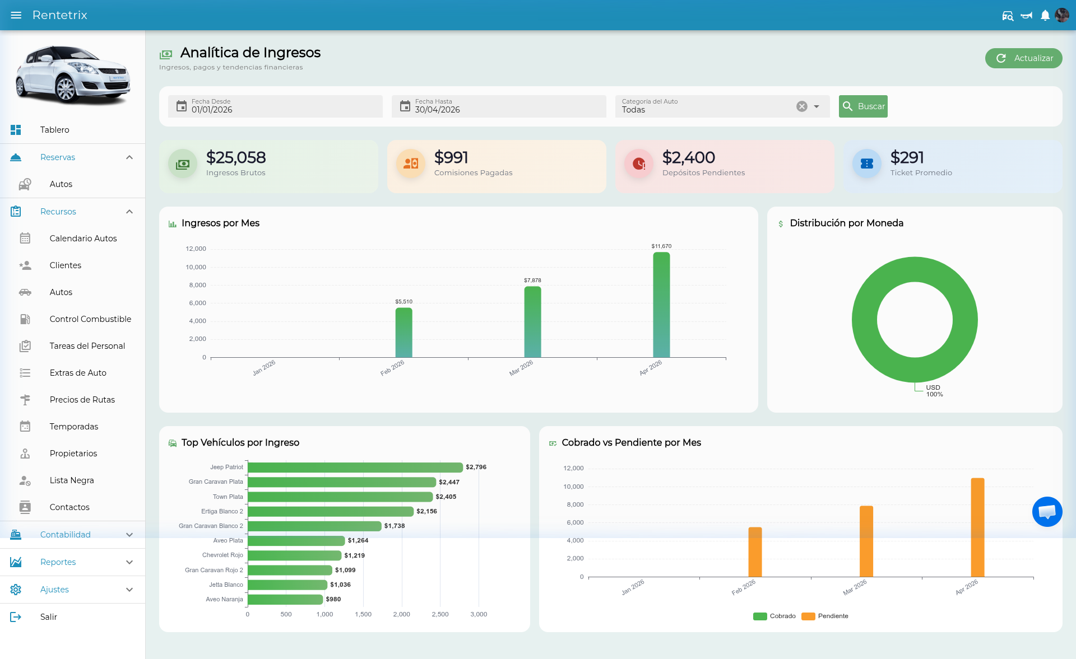
Task: Expand the Ajustes section chevron
Action: [129, 590]
